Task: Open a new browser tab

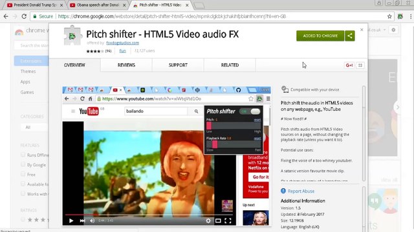Action: coord(199,5)
